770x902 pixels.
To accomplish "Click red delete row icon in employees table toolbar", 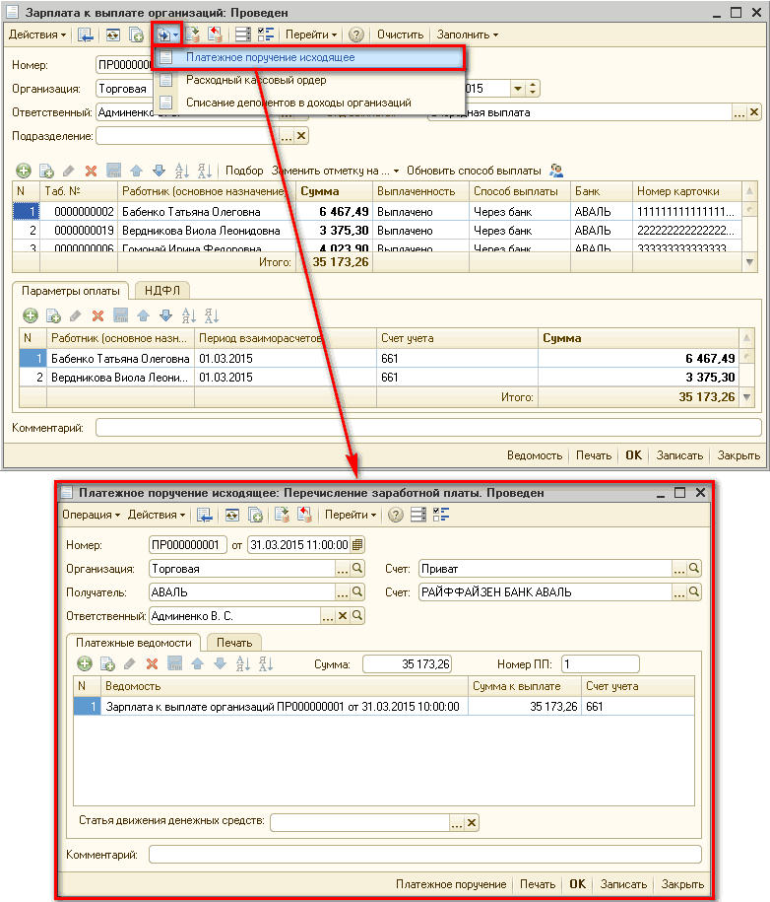I will (x=91, y=171).
